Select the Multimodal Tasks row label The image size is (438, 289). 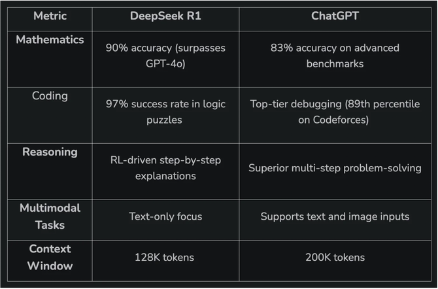point(50,216)
